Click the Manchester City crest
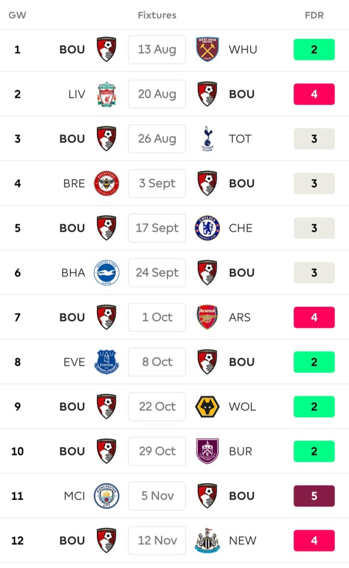This screenshot has width=349, height=568. 106,496
